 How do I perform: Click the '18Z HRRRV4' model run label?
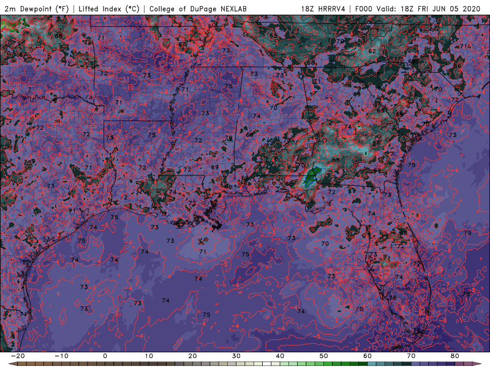click(323, 9)
